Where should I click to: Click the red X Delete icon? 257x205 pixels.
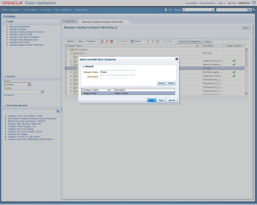112,41
